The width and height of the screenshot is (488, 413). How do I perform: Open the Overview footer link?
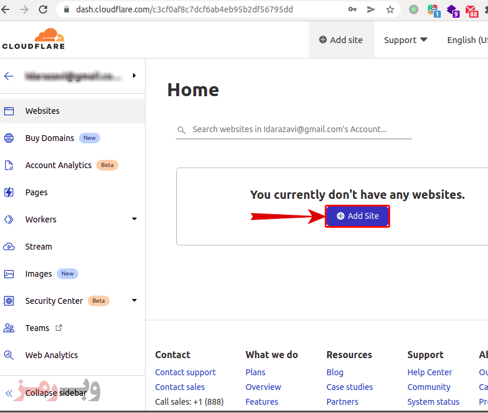pos(263,387)
